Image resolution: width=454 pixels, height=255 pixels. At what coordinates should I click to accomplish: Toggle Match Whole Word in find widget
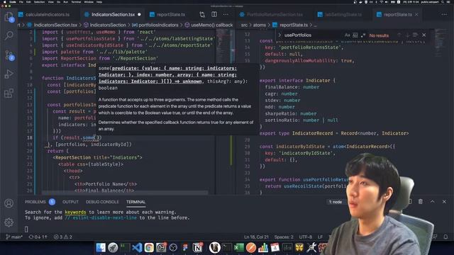pyautogui.click(x=355, y=35)
